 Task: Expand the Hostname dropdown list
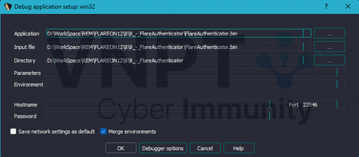coord(273,104)
